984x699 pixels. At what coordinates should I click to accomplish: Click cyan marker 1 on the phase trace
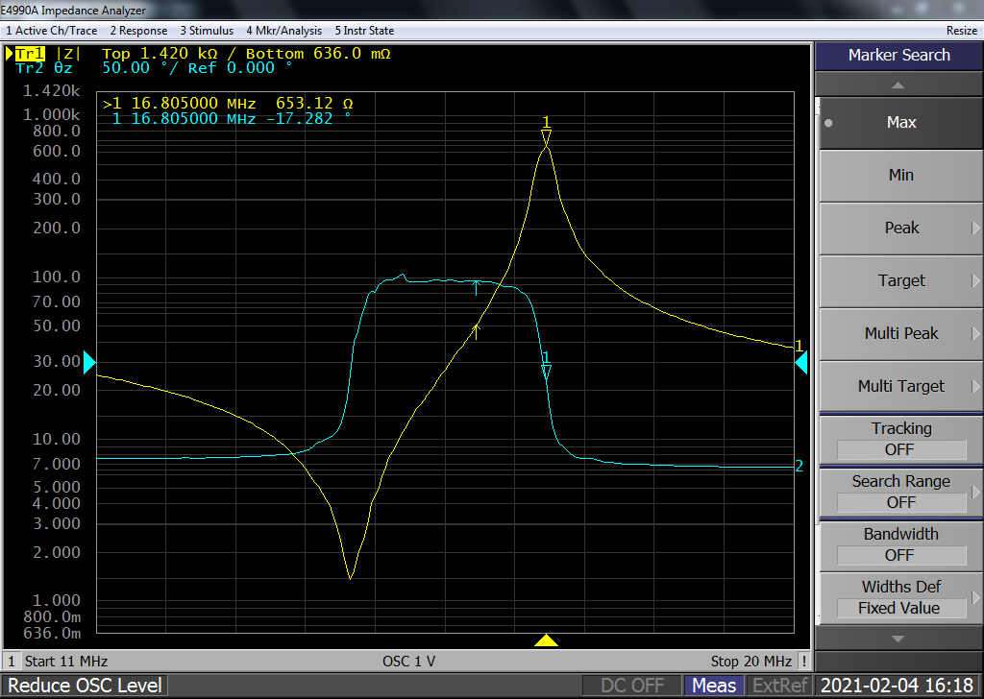coord(546,371)
